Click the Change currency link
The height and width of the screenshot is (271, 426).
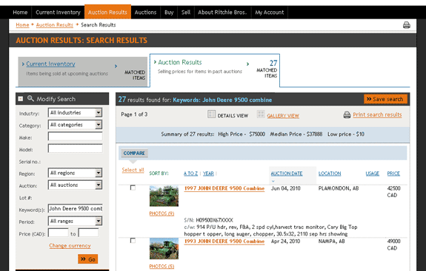tap(70, 246)
